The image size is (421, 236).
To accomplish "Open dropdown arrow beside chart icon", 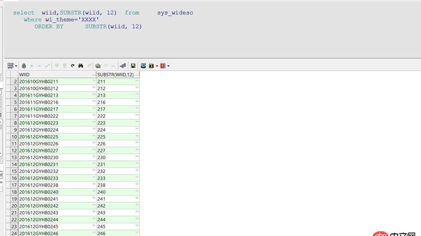I will (157, 66).
